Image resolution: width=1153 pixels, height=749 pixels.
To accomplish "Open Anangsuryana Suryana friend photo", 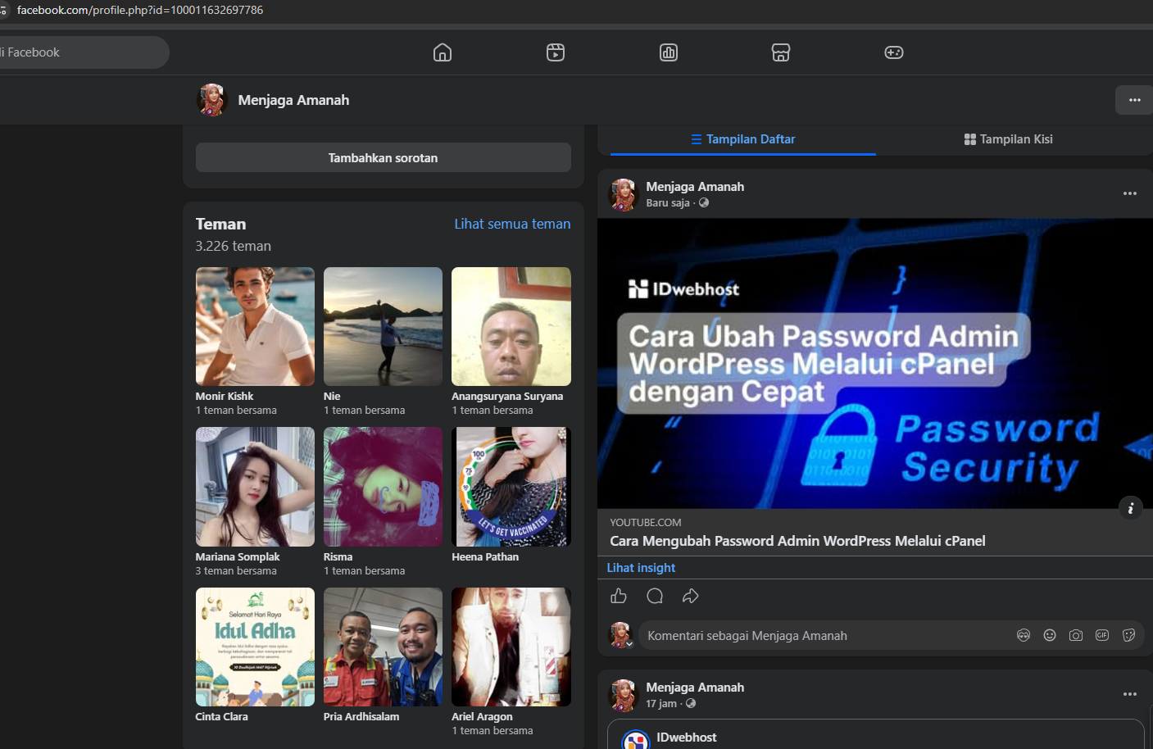I will point(511,326).
